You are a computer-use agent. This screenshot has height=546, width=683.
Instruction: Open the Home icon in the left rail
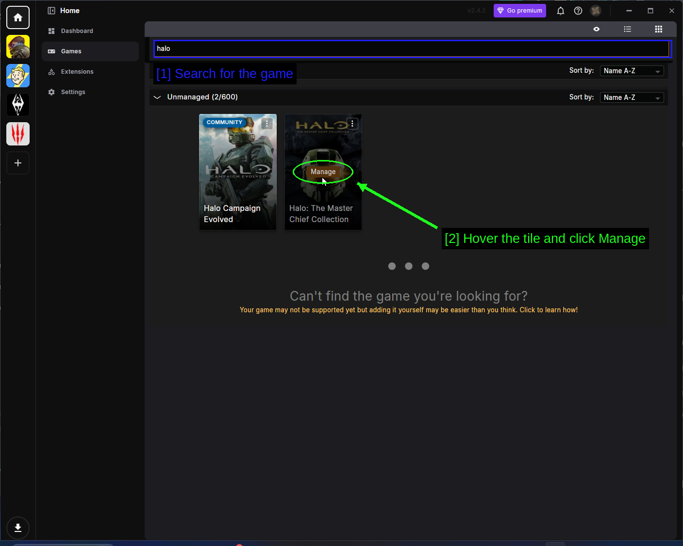pyautogui.click(x=18, y=17)
